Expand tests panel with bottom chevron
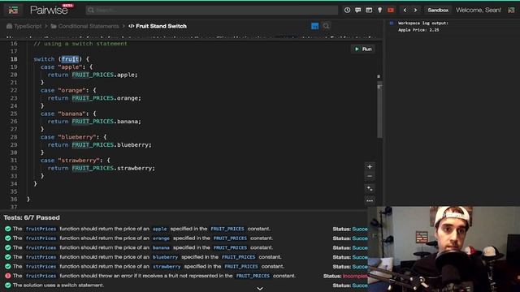 click(x=260, y=289)
